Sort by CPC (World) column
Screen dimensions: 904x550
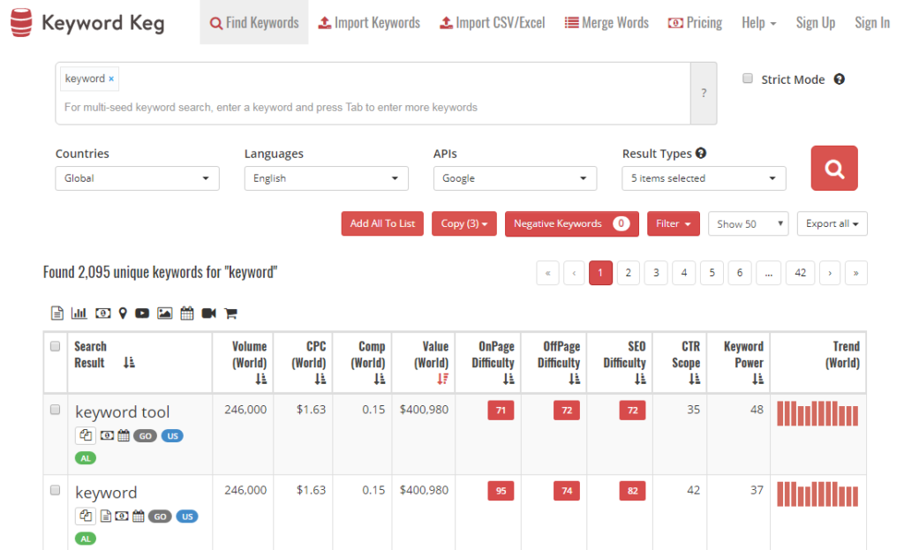(x=320, y=379)
